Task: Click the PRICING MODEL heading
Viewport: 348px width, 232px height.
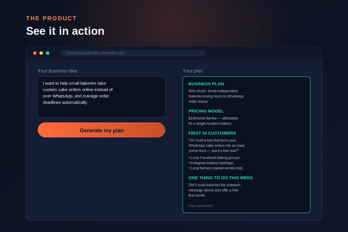Action: pos(206,111)
